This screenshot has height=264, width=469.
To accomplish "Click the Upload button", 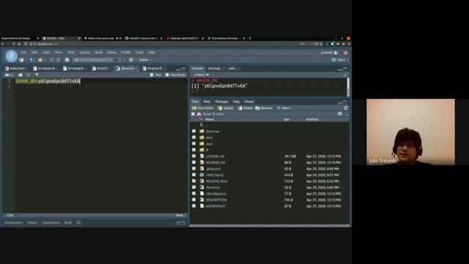I will (226, 108).
